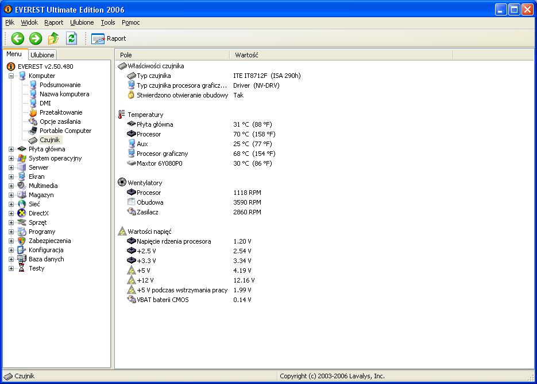The width and height of the screenshot is (537, 384).
Task: Select the Przetaktowanie flame icon
Action: pos(33,112)
